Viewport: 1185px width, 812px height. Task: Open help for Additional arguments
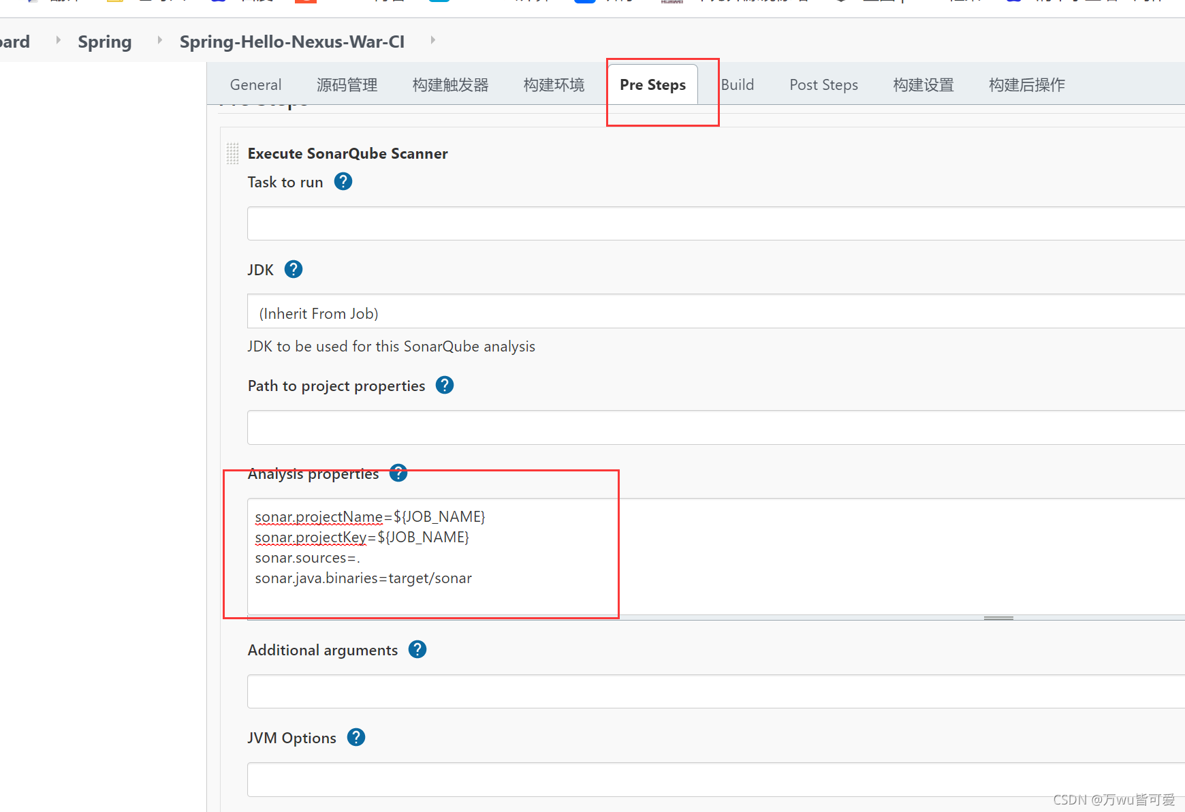(417, 649)
